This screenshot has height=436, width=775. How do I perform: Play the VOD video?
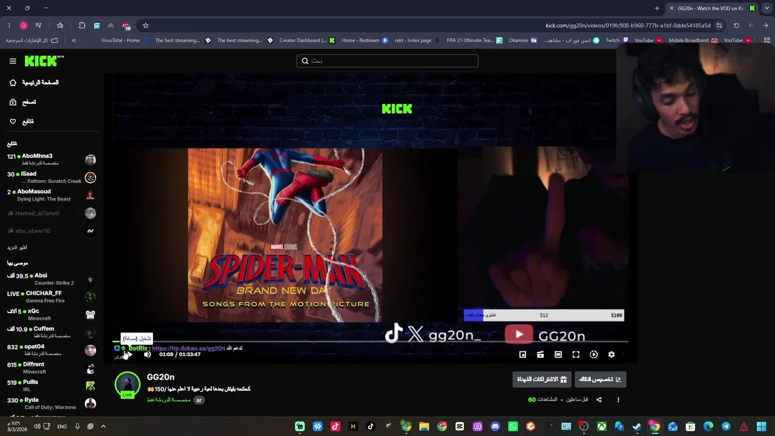[129, 355]
